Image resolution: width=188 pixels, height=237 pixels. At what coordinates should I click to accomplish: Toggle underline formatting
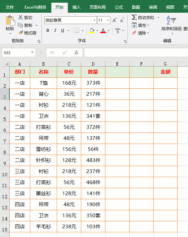[x=62, y=30]
